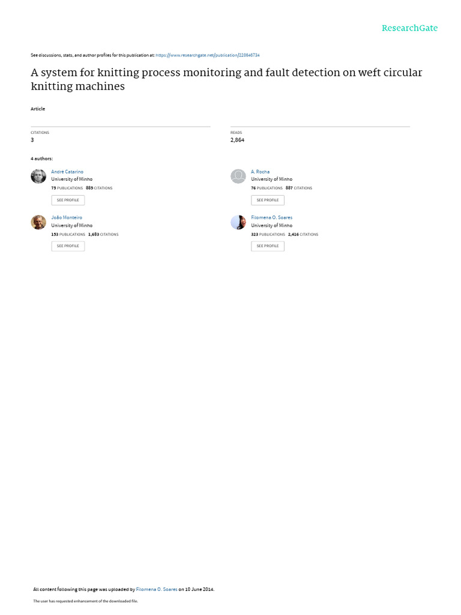Click André Catarino's profile photo

38,176
